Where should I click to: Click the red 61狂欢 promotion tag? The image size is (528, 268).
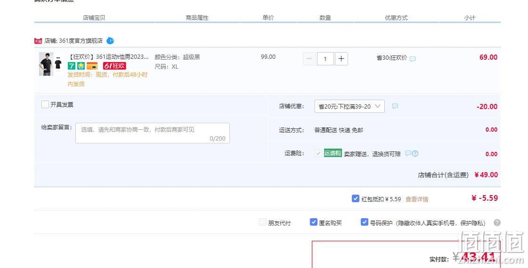pyautogui.click(x=114, y=66)
